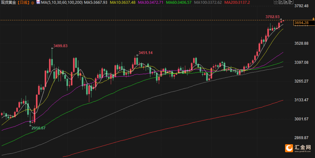Click the 3528.88 axis value
The height and width of the screenshot is (158, 315).
[x=302, y=43]
